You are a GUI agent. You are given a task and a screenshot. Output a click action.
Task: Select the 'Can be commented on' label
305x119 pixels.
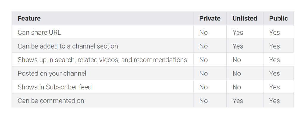point(51,101)
